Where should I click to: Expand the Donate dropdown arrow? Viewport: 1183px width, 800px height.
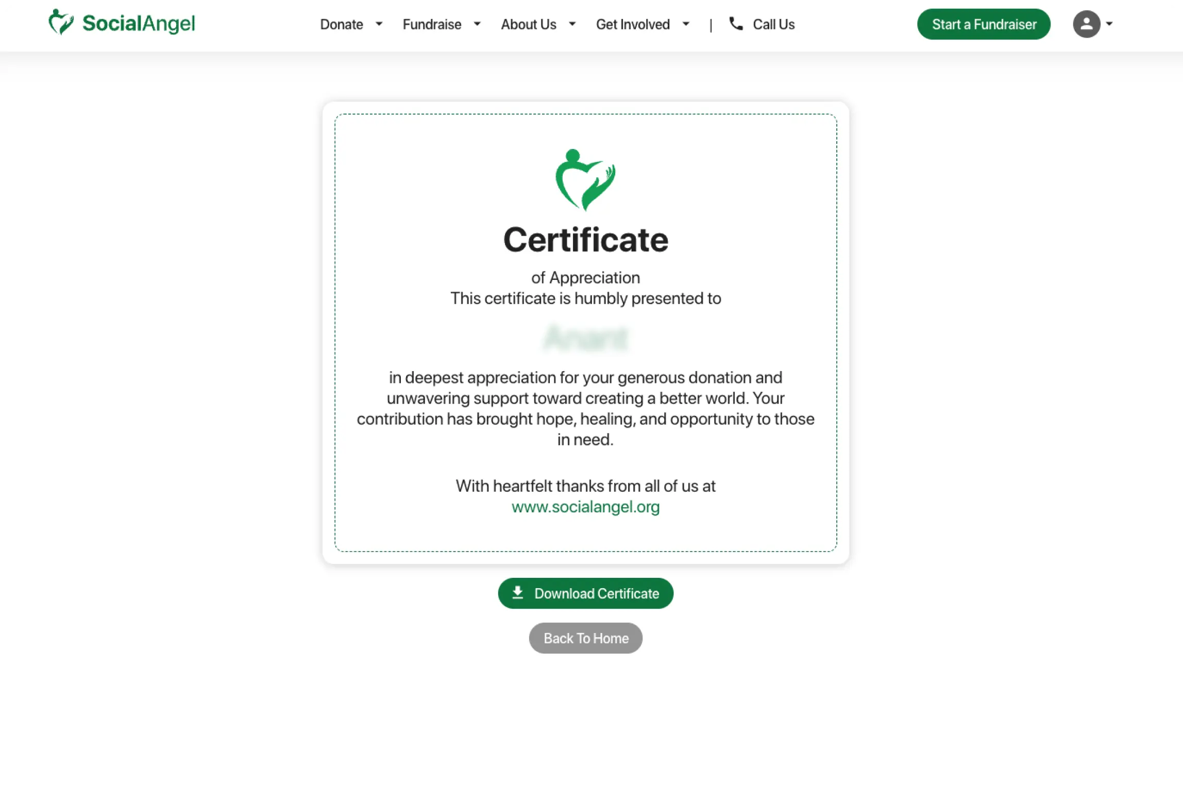379,24
